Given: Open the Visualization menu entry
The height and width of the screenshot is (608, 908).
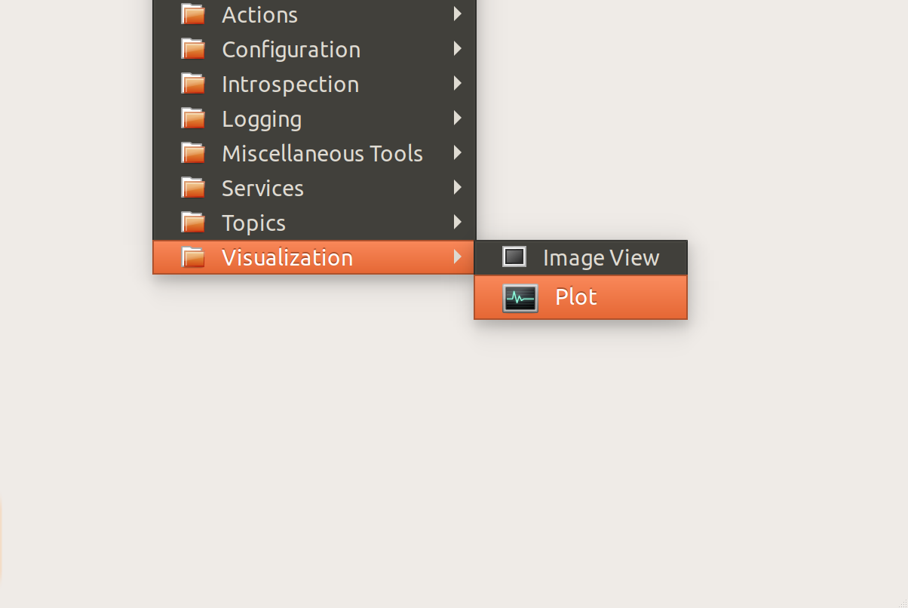Looking at the screenshot, I should tap(288, 257).
